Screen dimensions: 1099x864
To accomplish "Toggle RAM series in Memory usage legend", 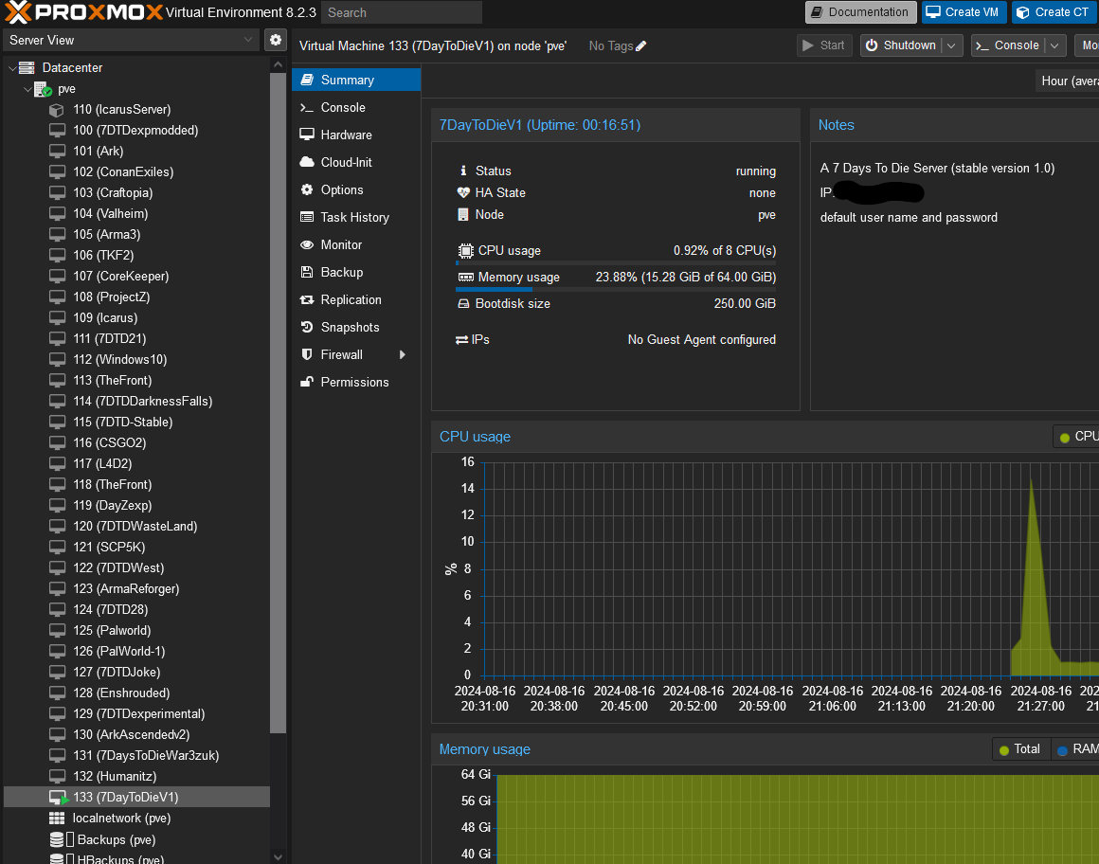I will click(x=1077, y=749).
